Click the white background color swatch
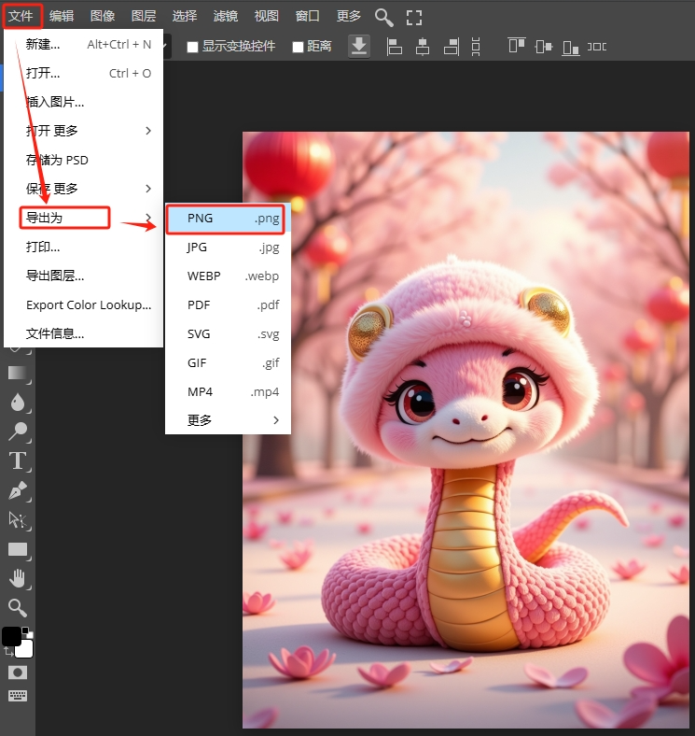 point(26,650)
